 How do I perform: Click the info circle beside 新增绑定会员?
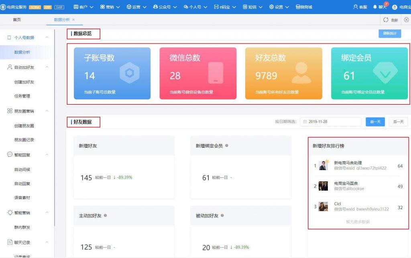click(x=226, y=146)
